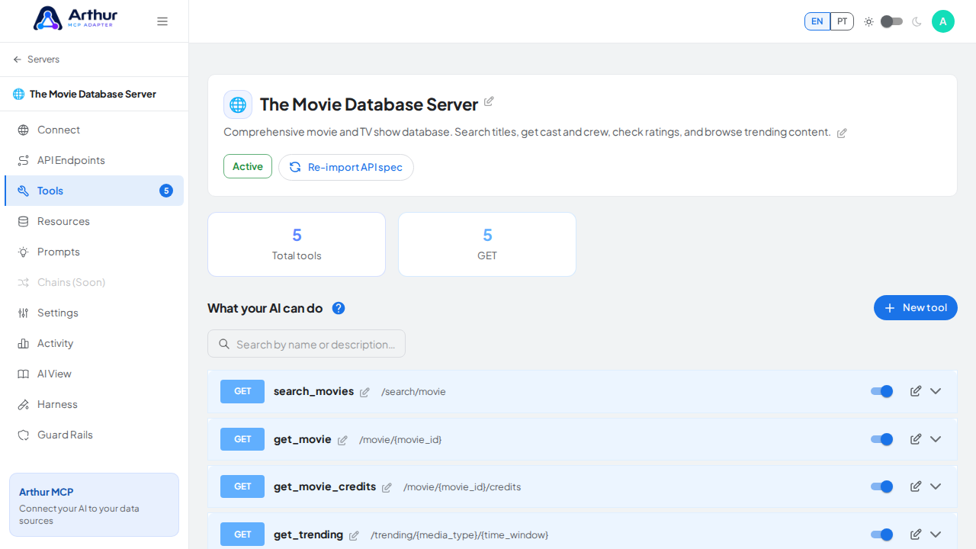The width and height of the screenshot is (976, 549).
Task: Click help icon next to What your AI can do
Action: pyautogui.click(x=339, y=308)
